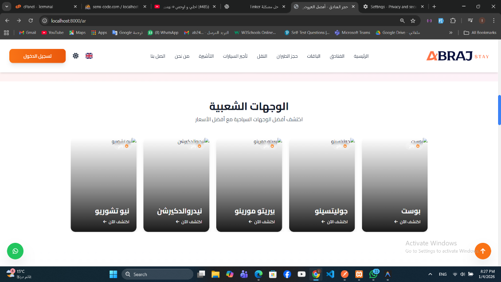Click the ABRAJ STAY logo
The width and height of the screenshot is (501, 282).
[457, 56]
